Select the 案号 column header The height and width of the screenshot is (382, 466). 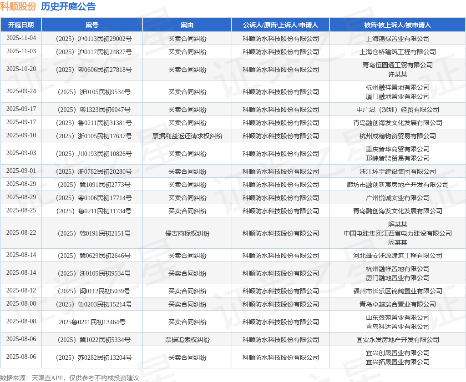pos(92,25)
